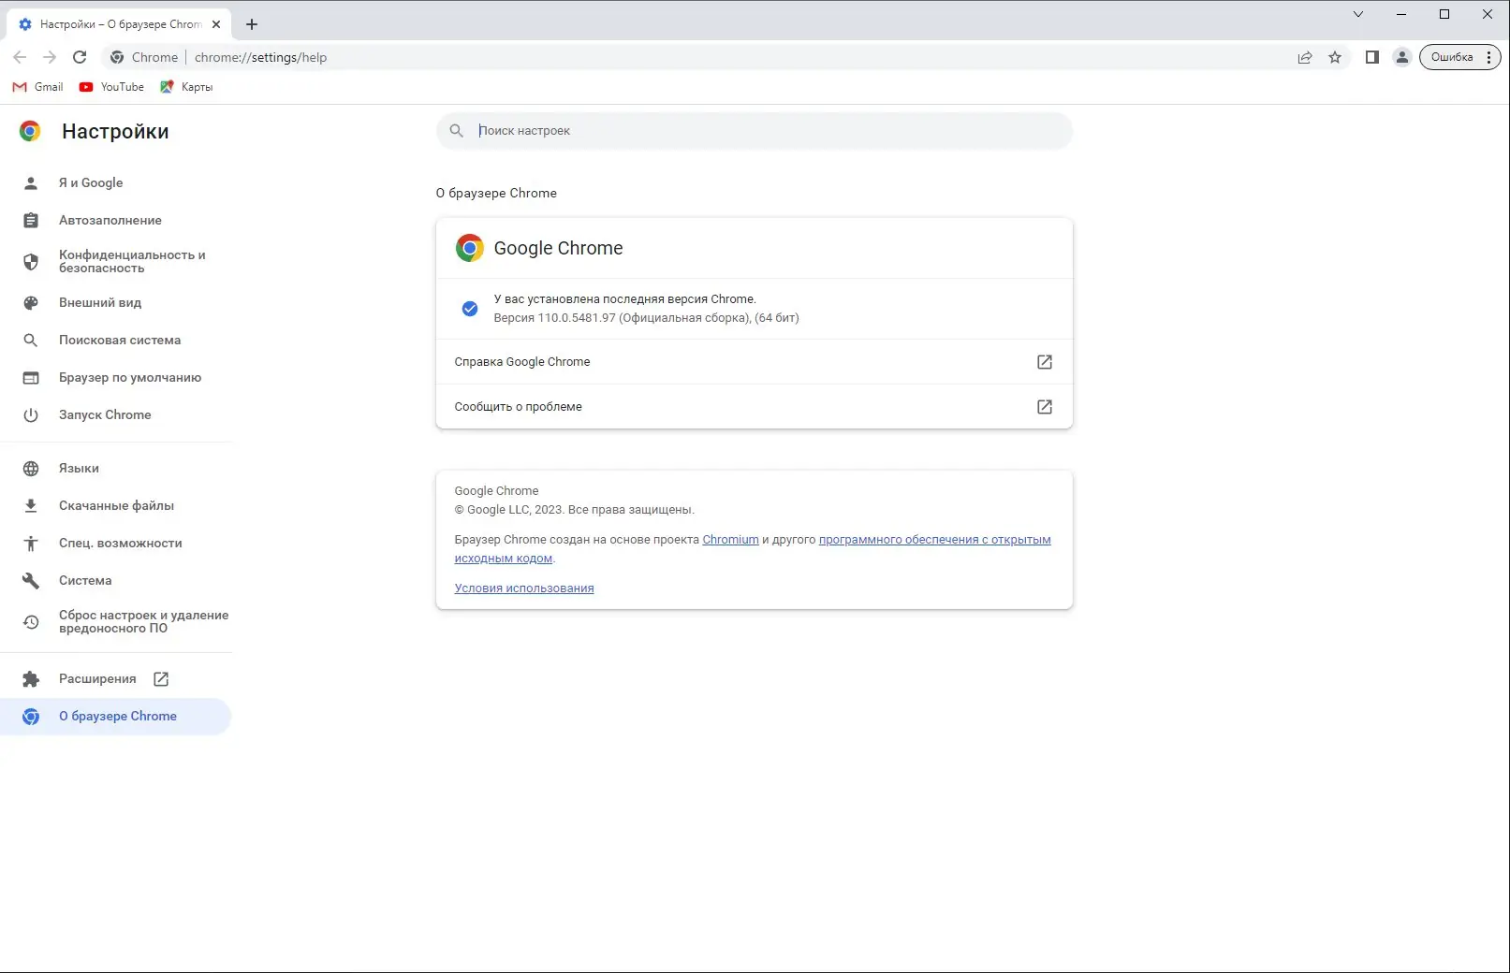The height and width of the screenshot is (973, 1510).
Task: Open the YouTube bookmark
Action: [x=111, y=87]
